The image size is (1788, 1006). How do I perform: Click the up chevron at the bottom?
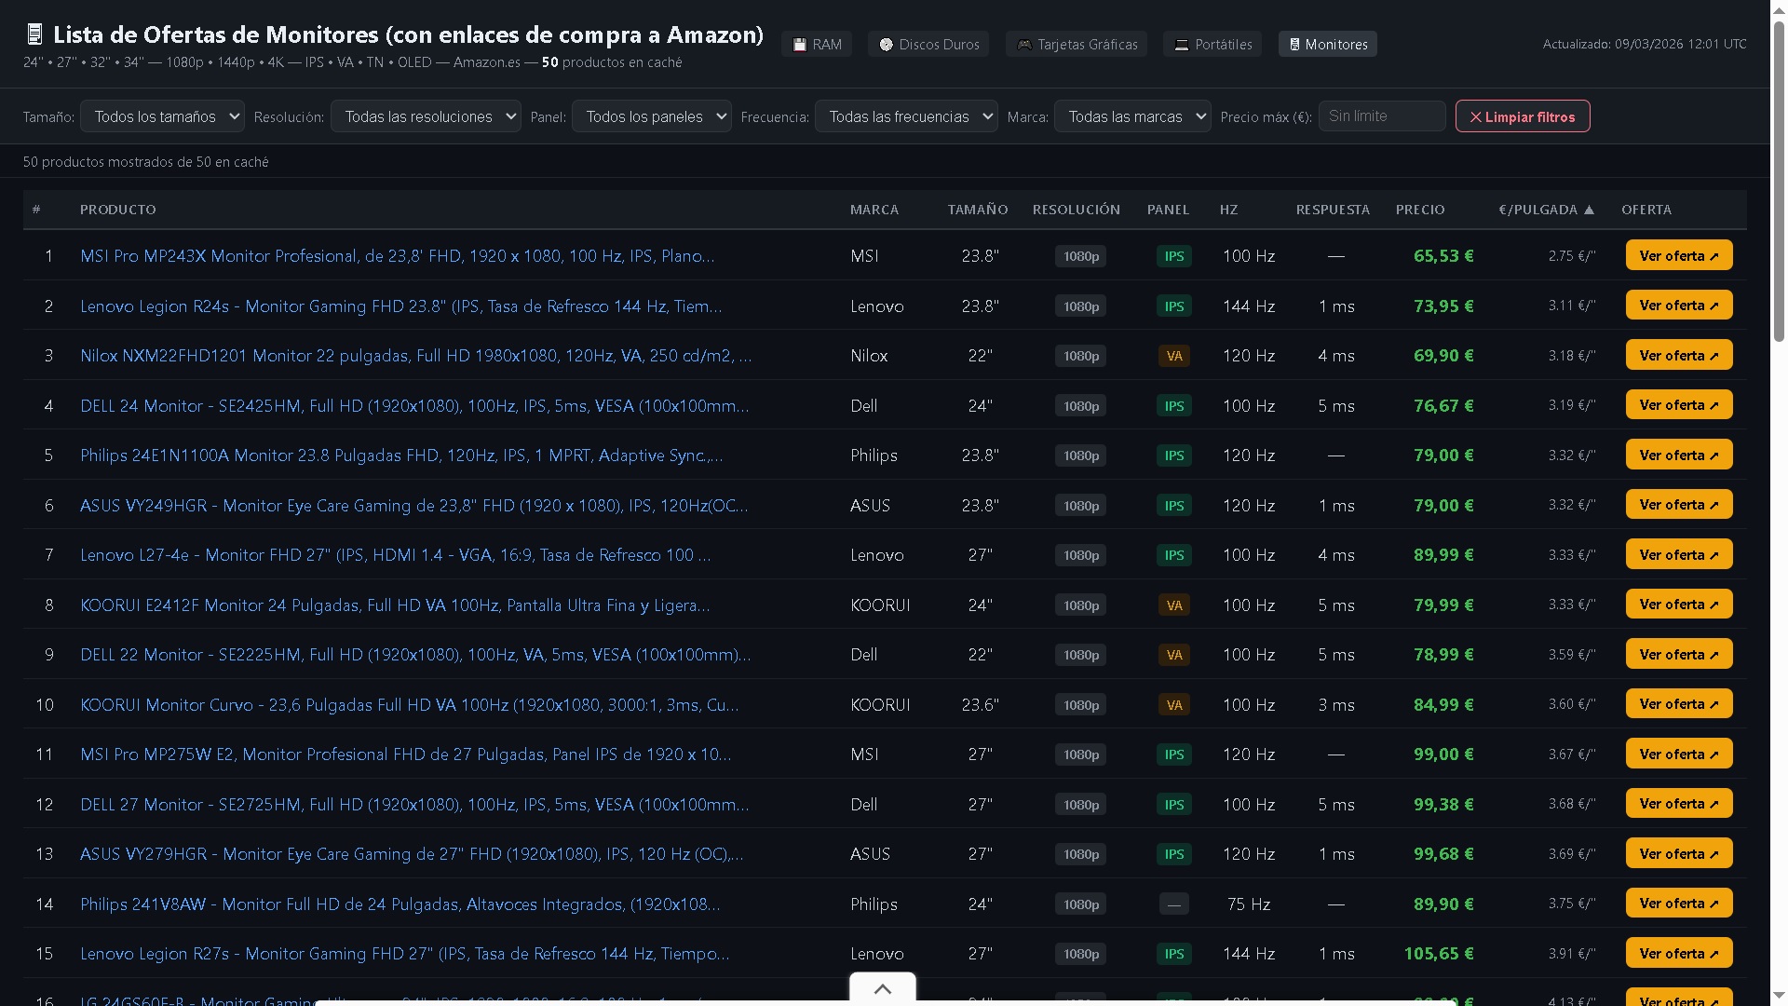click(x=882, y=989)
